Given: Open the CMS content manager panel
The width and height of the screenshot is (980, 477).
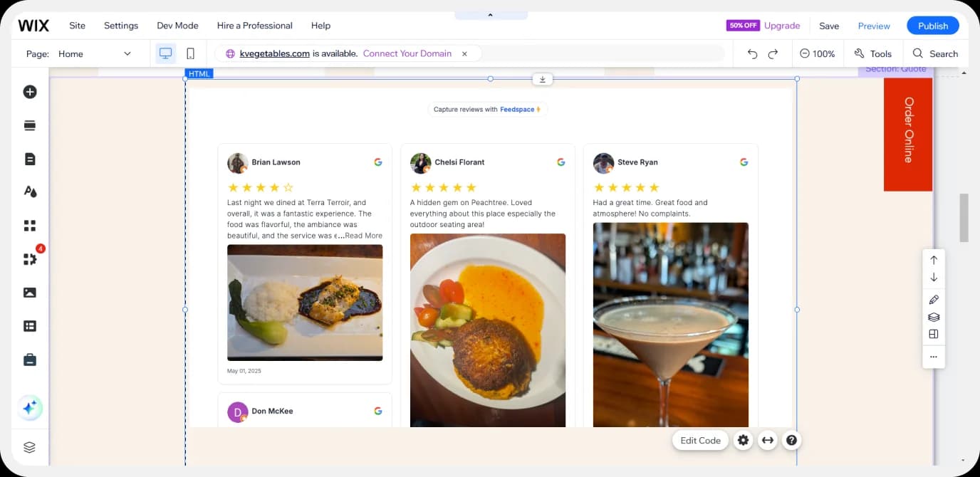Looking at the screenshot, I should point(29,325).
